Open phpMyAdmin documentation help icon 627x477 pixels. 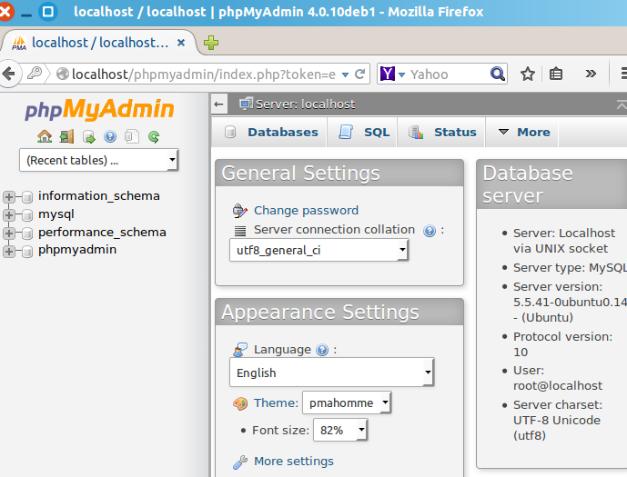coord(110,137)
